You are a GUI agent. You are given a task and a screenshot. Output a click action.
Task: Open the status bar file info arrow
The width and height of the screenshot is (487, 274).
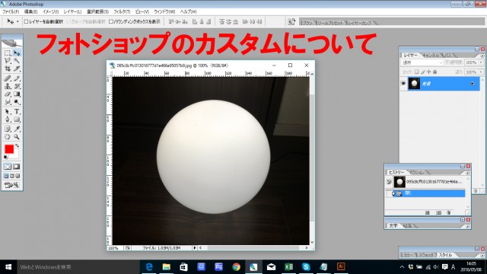(195, 248)
